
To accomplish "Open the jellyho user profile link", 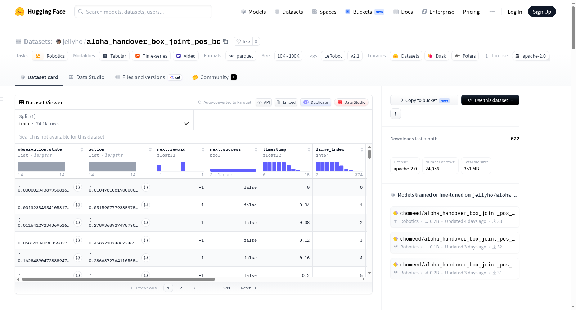I will [x=72, y=41].
